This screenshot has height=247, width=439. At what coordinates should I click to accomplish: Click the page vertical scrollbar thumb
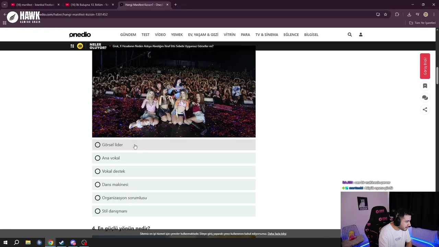tap(437, 75)
